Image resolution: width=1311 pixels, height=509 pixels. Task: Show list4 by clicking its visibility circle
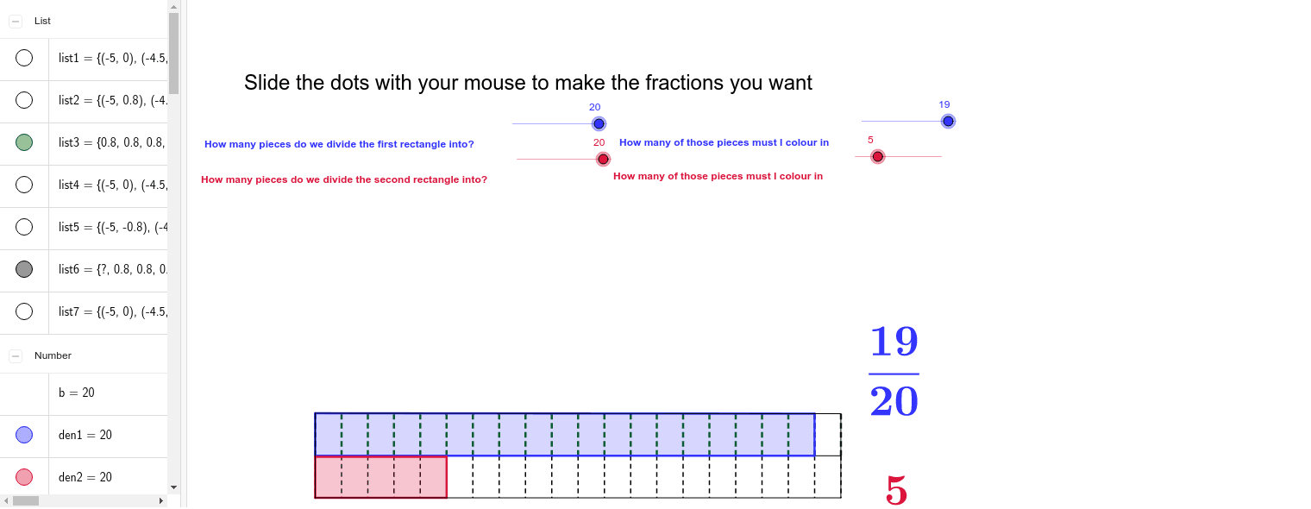[24, 185]
